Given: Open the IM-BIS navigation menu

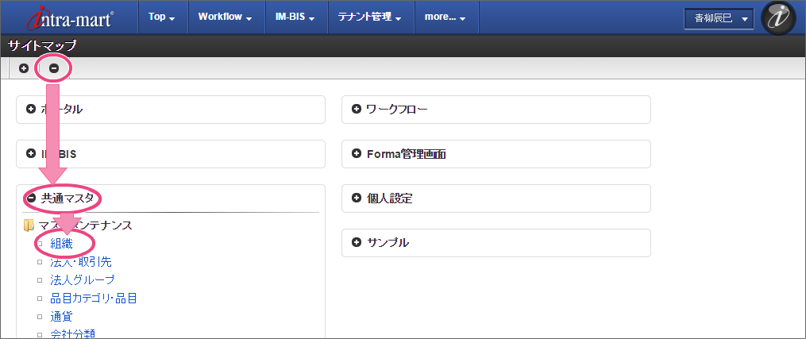Looking at the screenshot, I should point(290,17).
